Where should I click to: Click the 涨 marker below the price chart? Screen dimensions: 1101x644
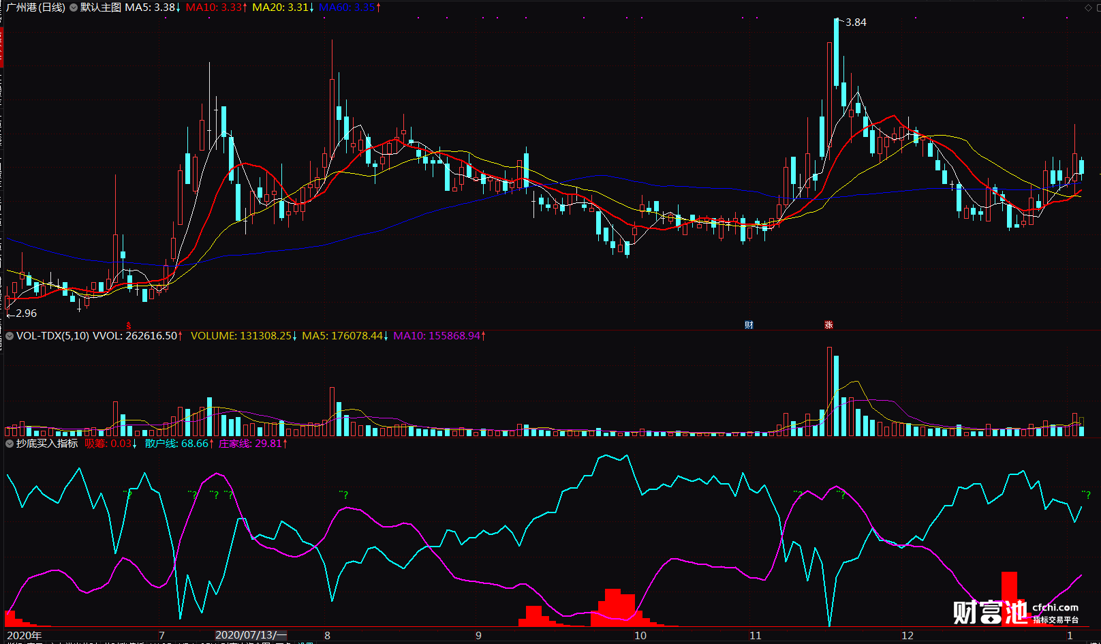828,325
